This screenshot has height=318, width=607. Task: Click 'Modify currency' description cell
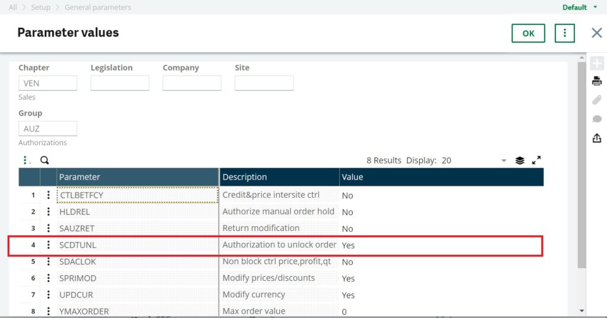(280, 295)
